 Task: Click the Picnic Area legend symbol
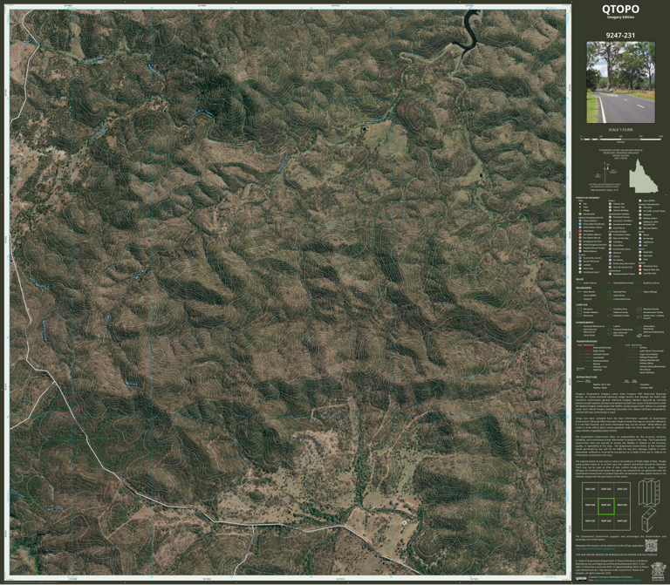[580, 269]
